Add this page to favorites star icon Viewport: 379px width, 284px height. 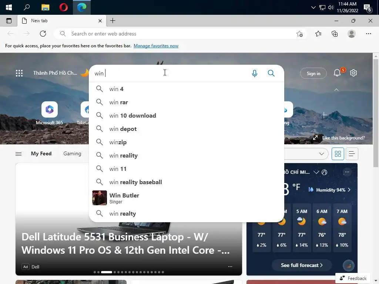[299, 34]
